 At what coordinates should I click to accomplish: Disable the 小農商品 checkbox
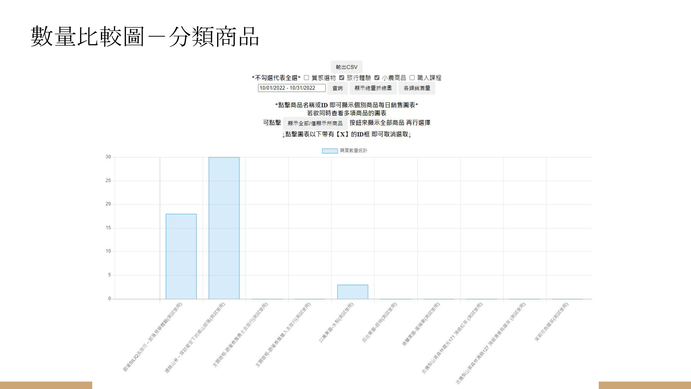(377, 78)
